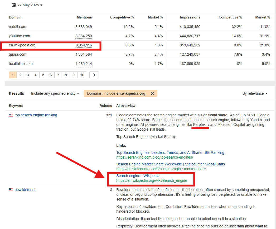Go to pagination page 8
The image size is (276, 229).
[66, 75]
